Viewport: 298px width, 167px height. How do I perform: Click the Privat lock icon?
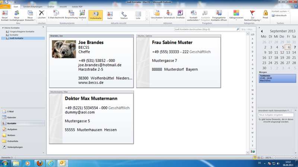(265, 15)
